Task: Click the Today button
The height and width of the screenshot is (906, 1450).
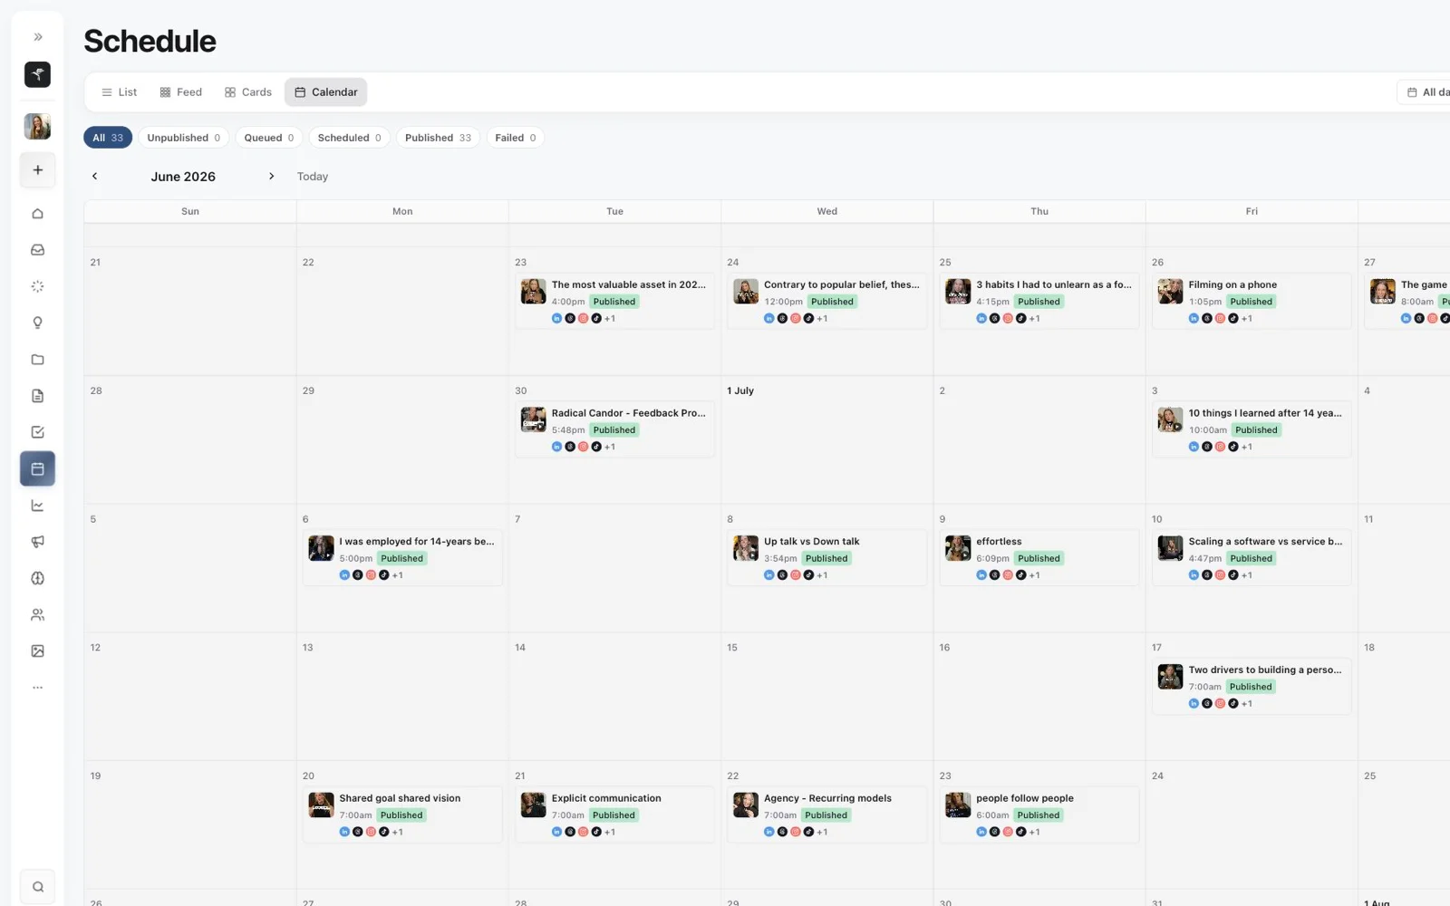Action: click(x=313, y=177)
